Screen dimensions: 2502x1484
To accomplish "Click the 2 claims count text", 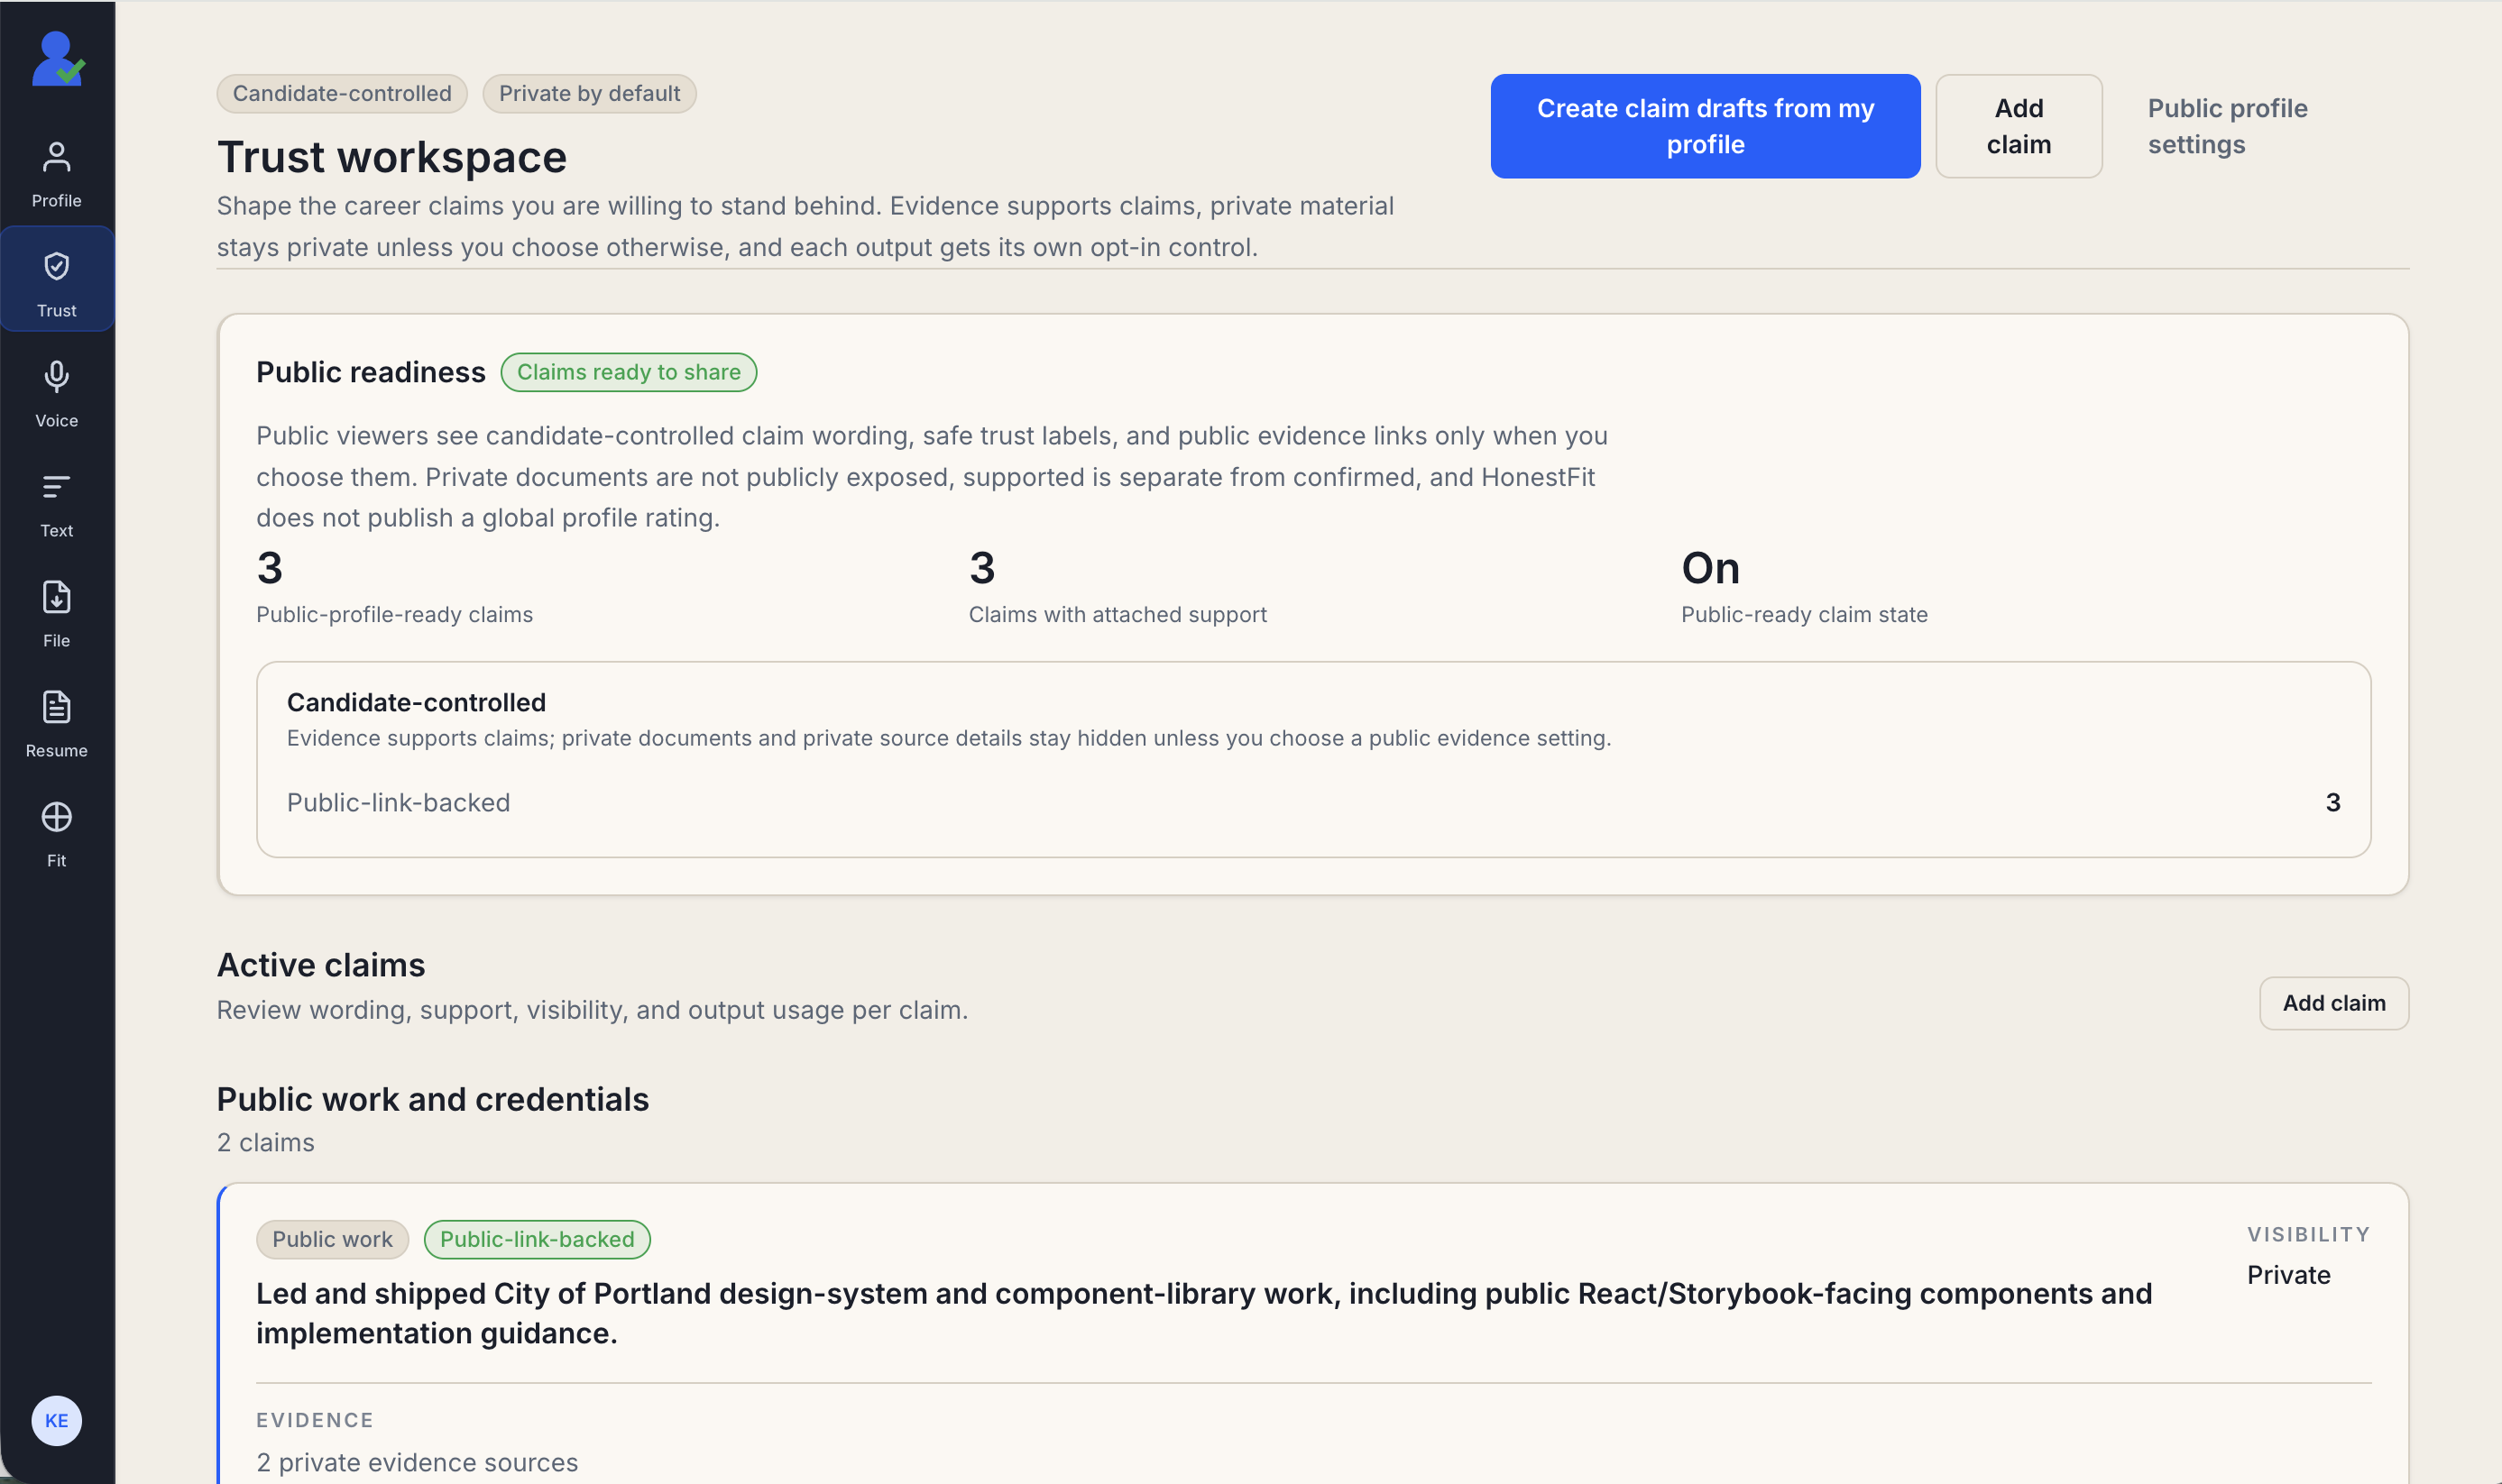I will coord(265,1142).
